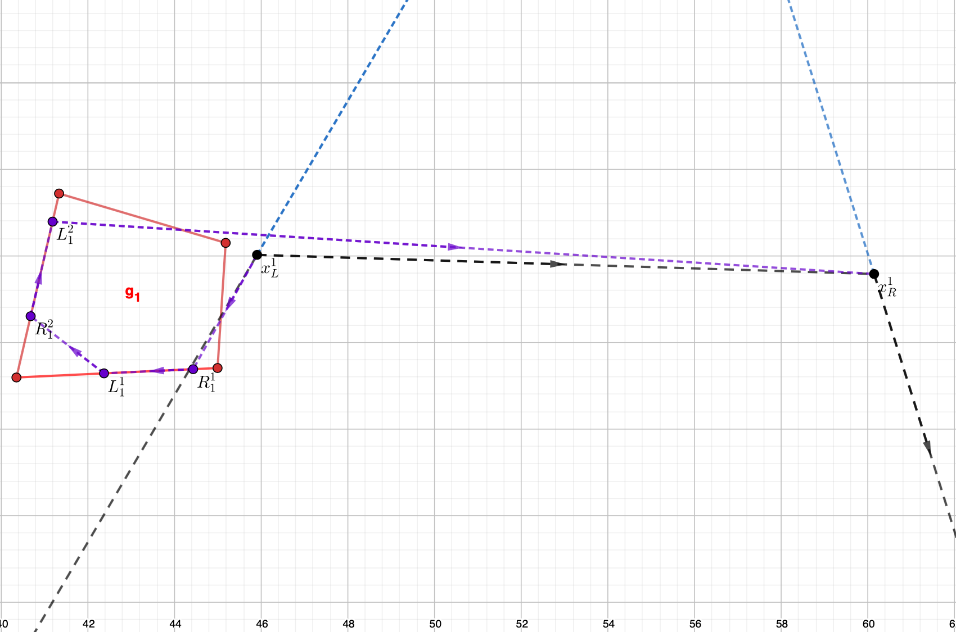Select the purple dashed segment from L₁¹ to R₁²
Screen dimensions: 956x632
pos(67,345)
